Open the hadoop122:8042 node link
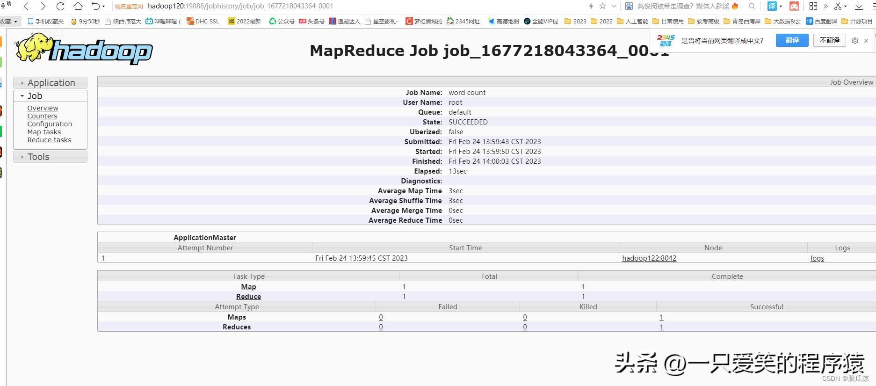The image size is (876, 386). [649, 258]
